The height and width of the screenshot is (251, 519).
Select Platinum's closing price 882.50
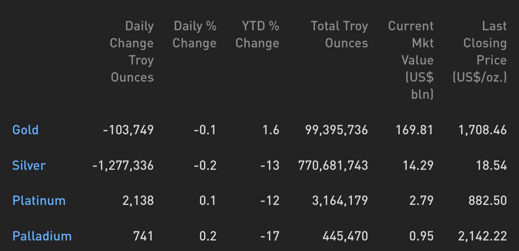coord(487,201)
